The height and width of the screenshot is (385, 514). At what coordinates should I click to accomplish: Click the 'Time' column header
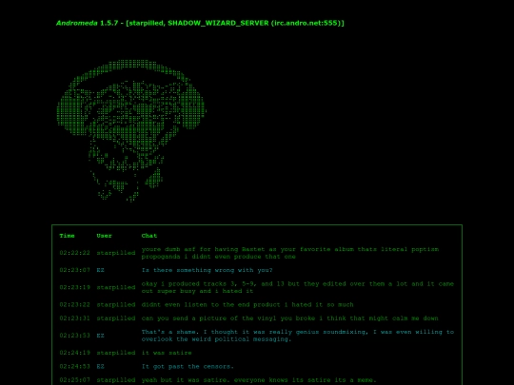click(x=68, y=236)
